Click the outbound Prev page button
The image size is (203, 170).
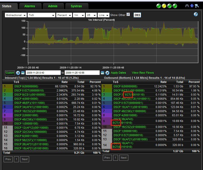click(x=107, y=158)
